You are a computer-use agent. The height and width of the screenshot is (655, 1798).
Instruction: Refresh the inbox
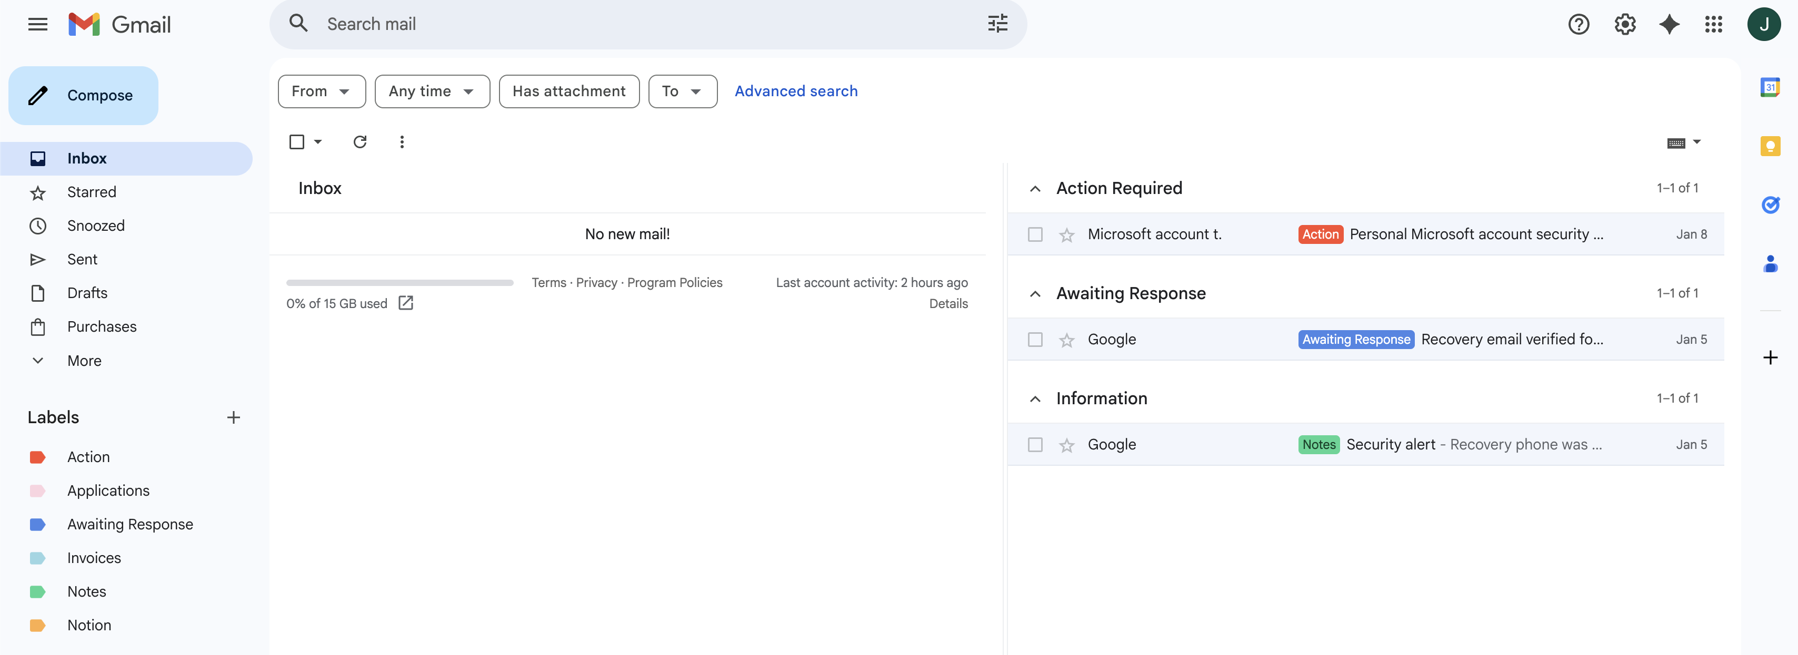tap(359, 142)
